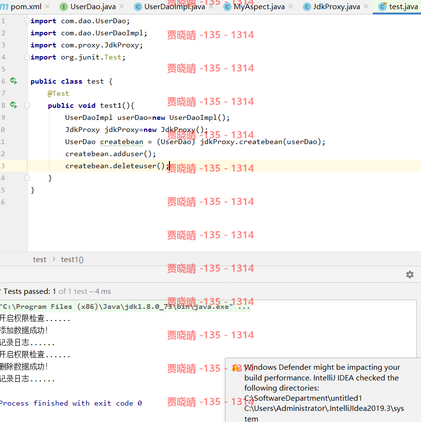The height and width of the screenshot is (422, 421).
Task: Run test1 method using its gutter icon
Action: pyautogui.click(x=14, y=105)
